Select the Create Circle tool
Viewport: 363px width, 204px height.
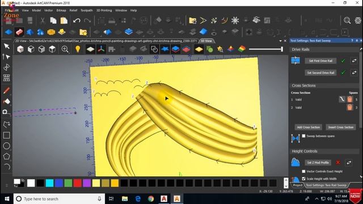[x=6, y=146]
